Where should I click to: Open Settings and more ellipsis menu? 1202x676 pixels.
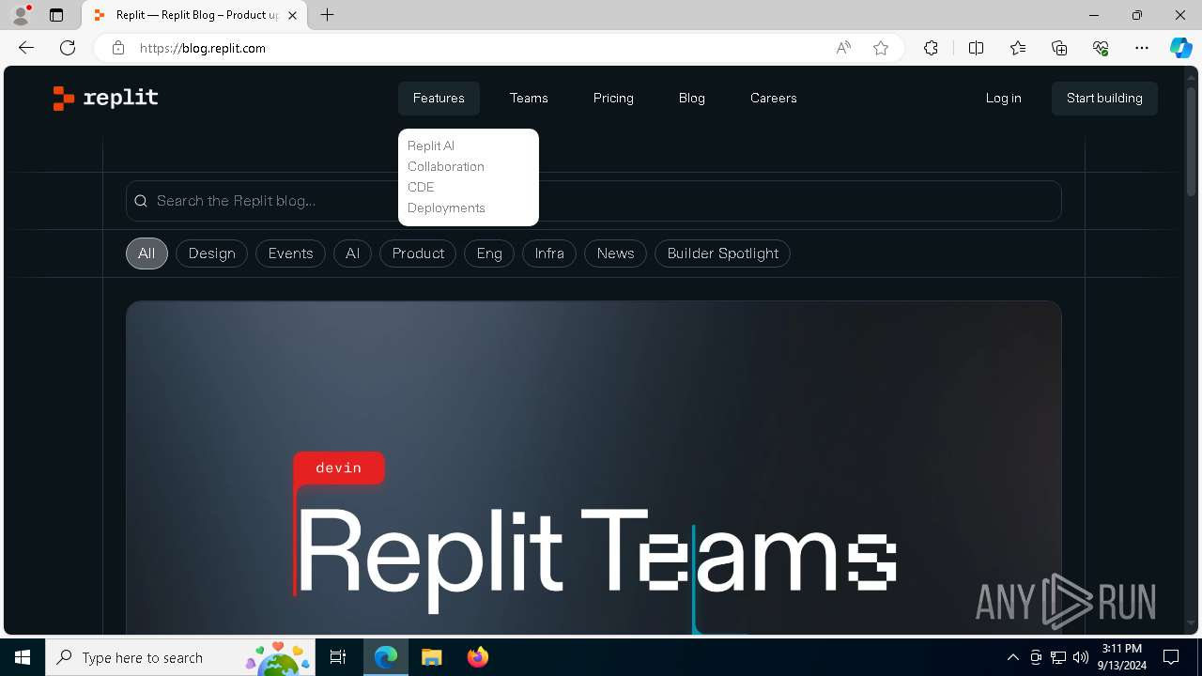click(1142, 48)
